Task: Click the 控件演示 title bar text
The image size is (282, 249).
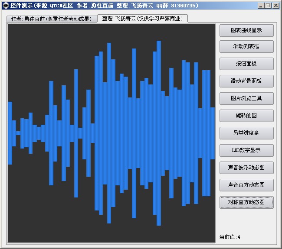Action: pyautogui.click(x=104, y=6)
